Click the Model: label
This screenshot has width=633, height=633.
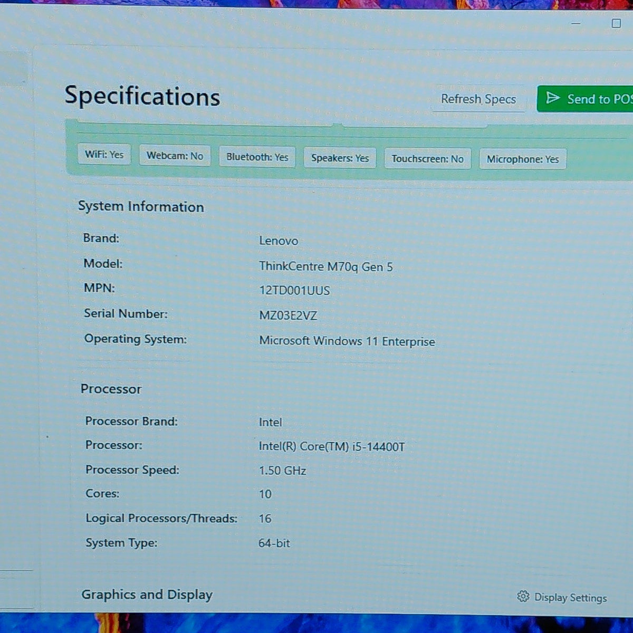coord(103,263)
